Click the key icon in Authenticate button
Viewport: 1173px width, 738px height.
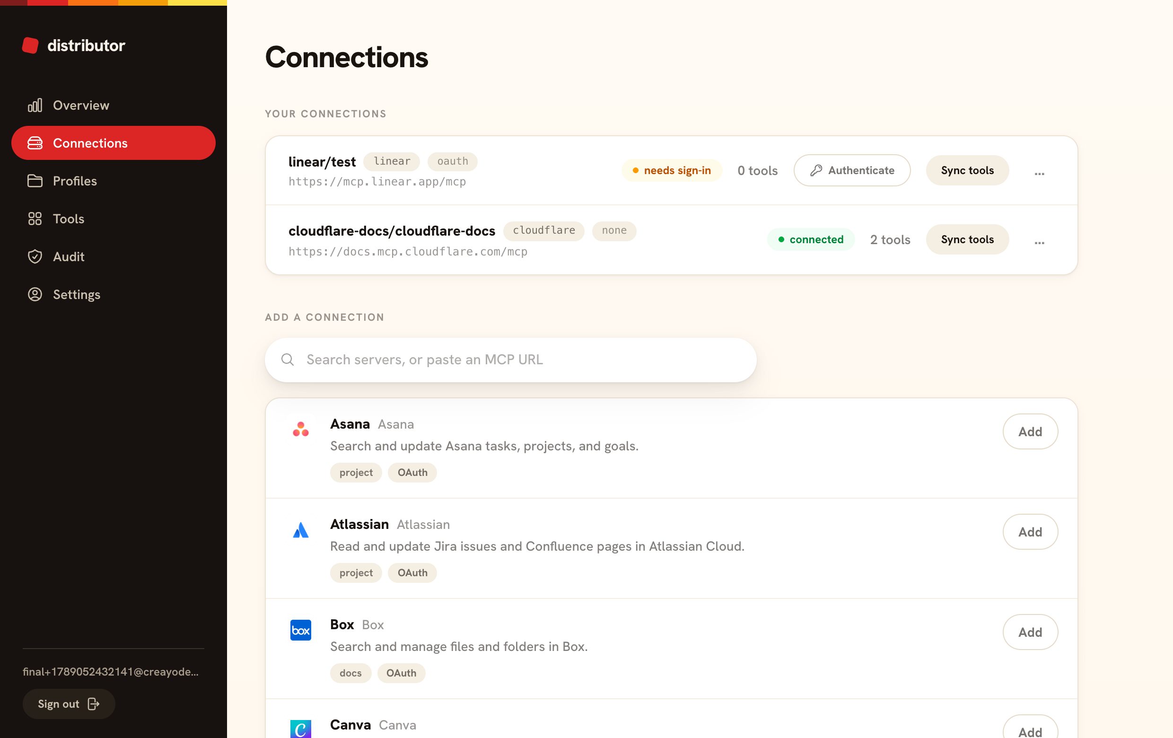tap(816, 170)
